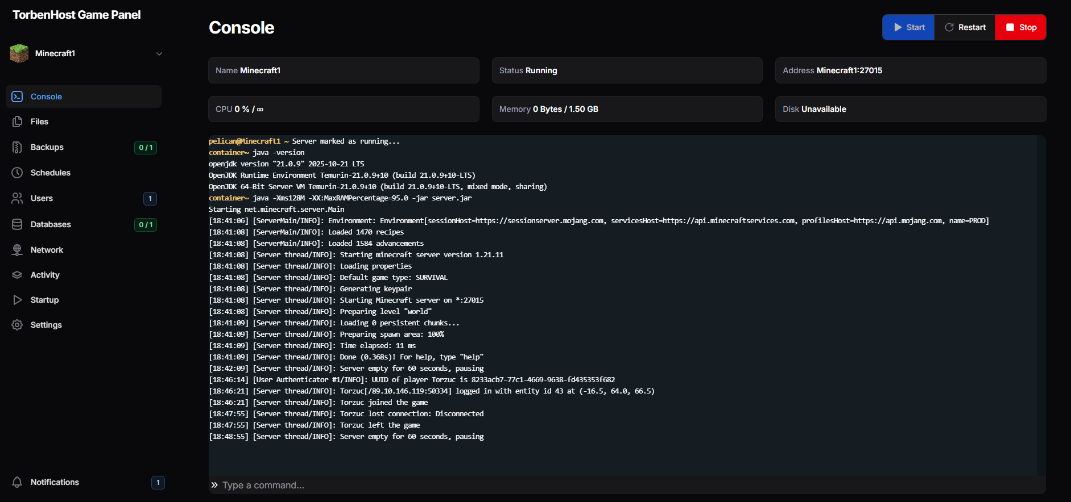
Task: Open Backups via its archive icon
Action: (x=17, y=147)
